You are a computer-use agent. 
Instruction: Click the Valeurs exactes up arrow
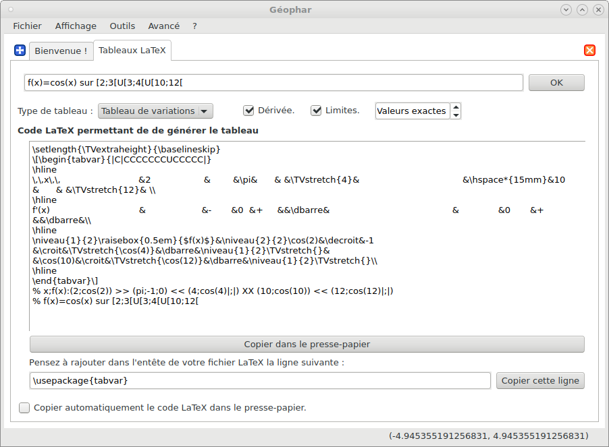coord(456,107)
